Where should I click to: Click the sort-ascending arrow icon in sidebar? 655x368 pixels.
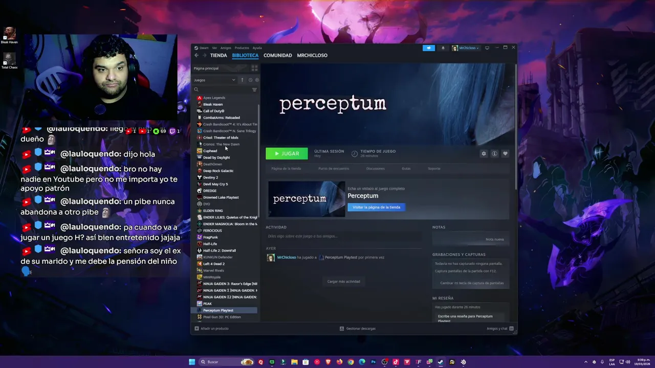242,80
